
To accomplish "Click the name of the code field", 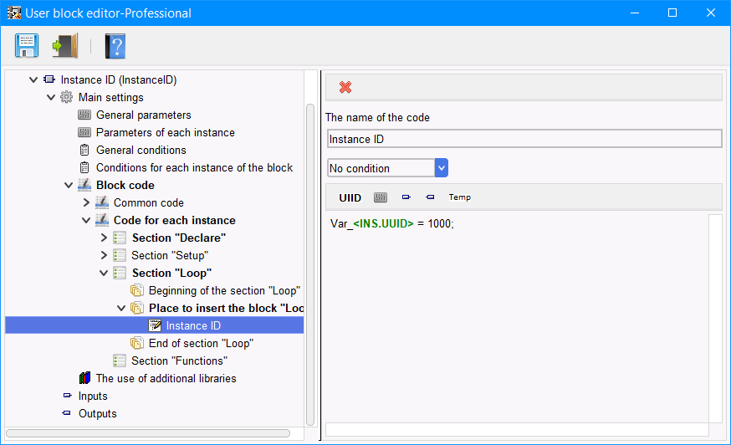I will [524, 139].
